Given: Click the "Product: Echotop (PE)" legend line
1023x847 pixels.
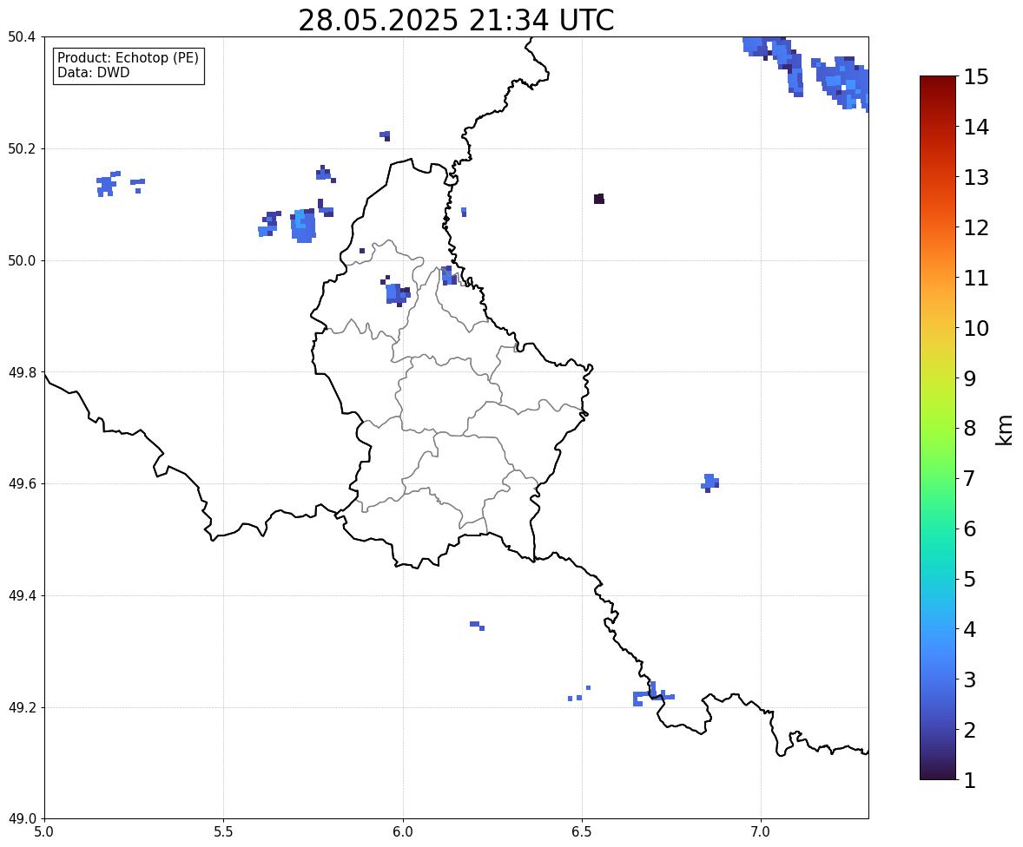Looking at the screenshot, I should click(x=128, y=58).
